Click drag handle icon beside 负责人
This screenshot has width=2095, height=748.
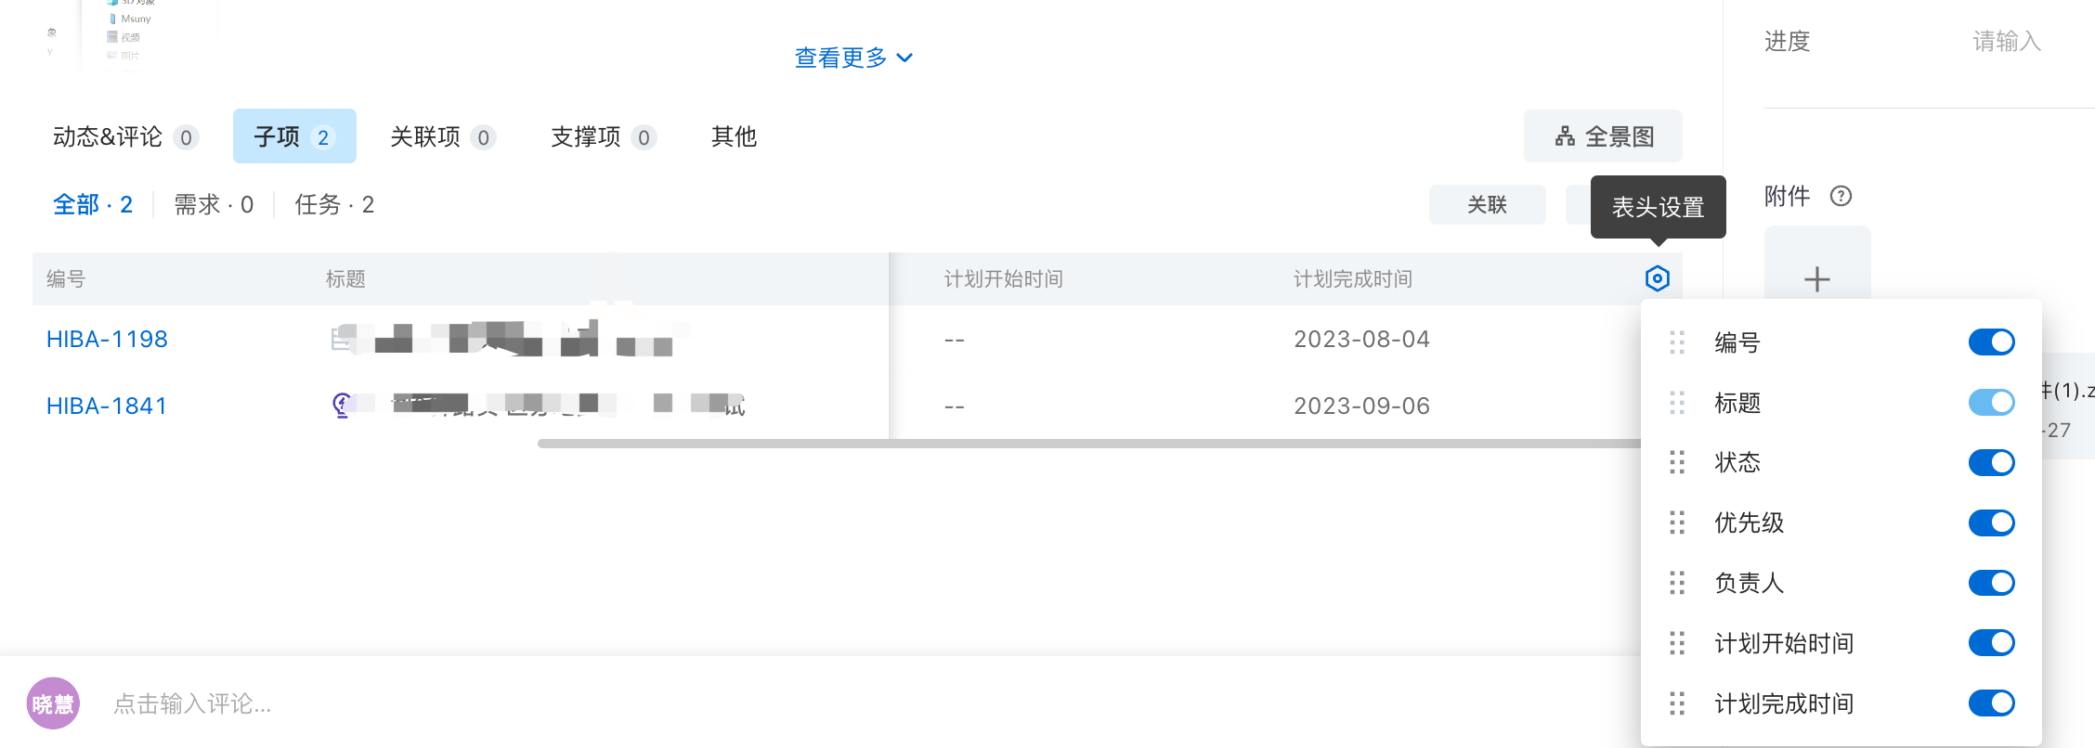point(1677,583)
